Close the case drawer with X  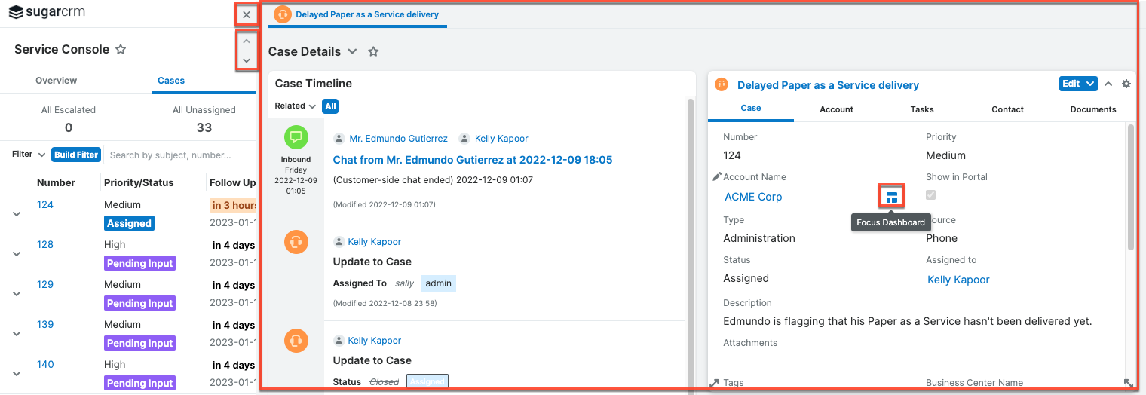click(x=247, y=14)
